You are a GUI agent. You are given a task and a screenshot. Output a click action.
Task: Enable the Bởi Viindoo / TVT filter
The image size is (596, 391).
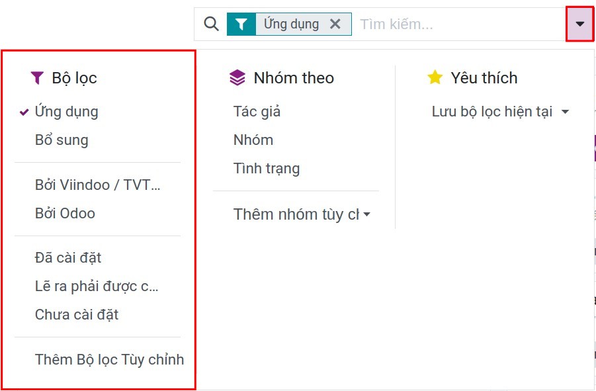(97, 185)
